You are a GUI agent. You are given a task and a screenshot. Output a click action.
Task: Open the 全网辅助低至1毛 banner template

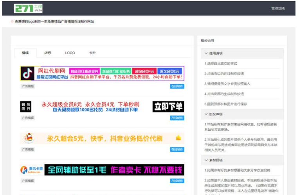point(102,170)
